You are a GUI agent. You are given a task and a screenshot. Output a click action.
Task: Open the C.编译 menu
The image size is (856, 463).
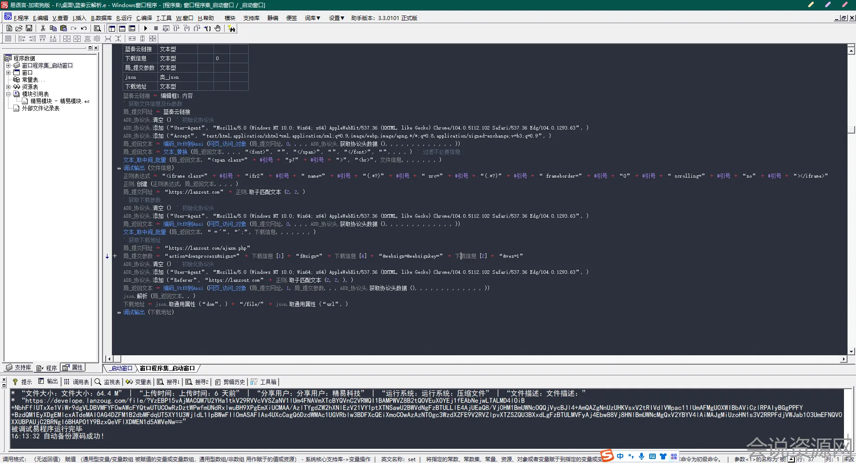[x=144, y=18]
